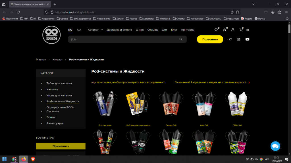Open the list all tabs dropdown arrow
The height and width of the screenshot is (163, 291).
[253, 4]
